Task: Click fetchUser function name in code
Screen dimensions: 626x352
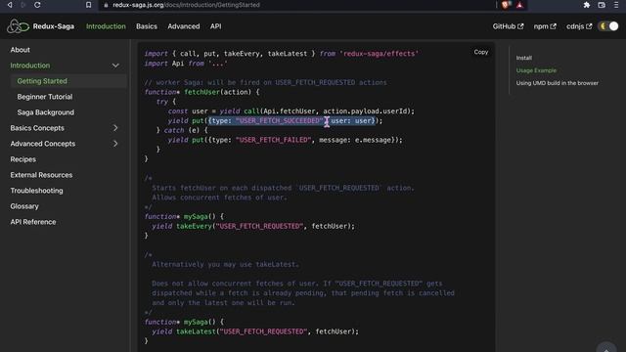Action: coord(201,92)
